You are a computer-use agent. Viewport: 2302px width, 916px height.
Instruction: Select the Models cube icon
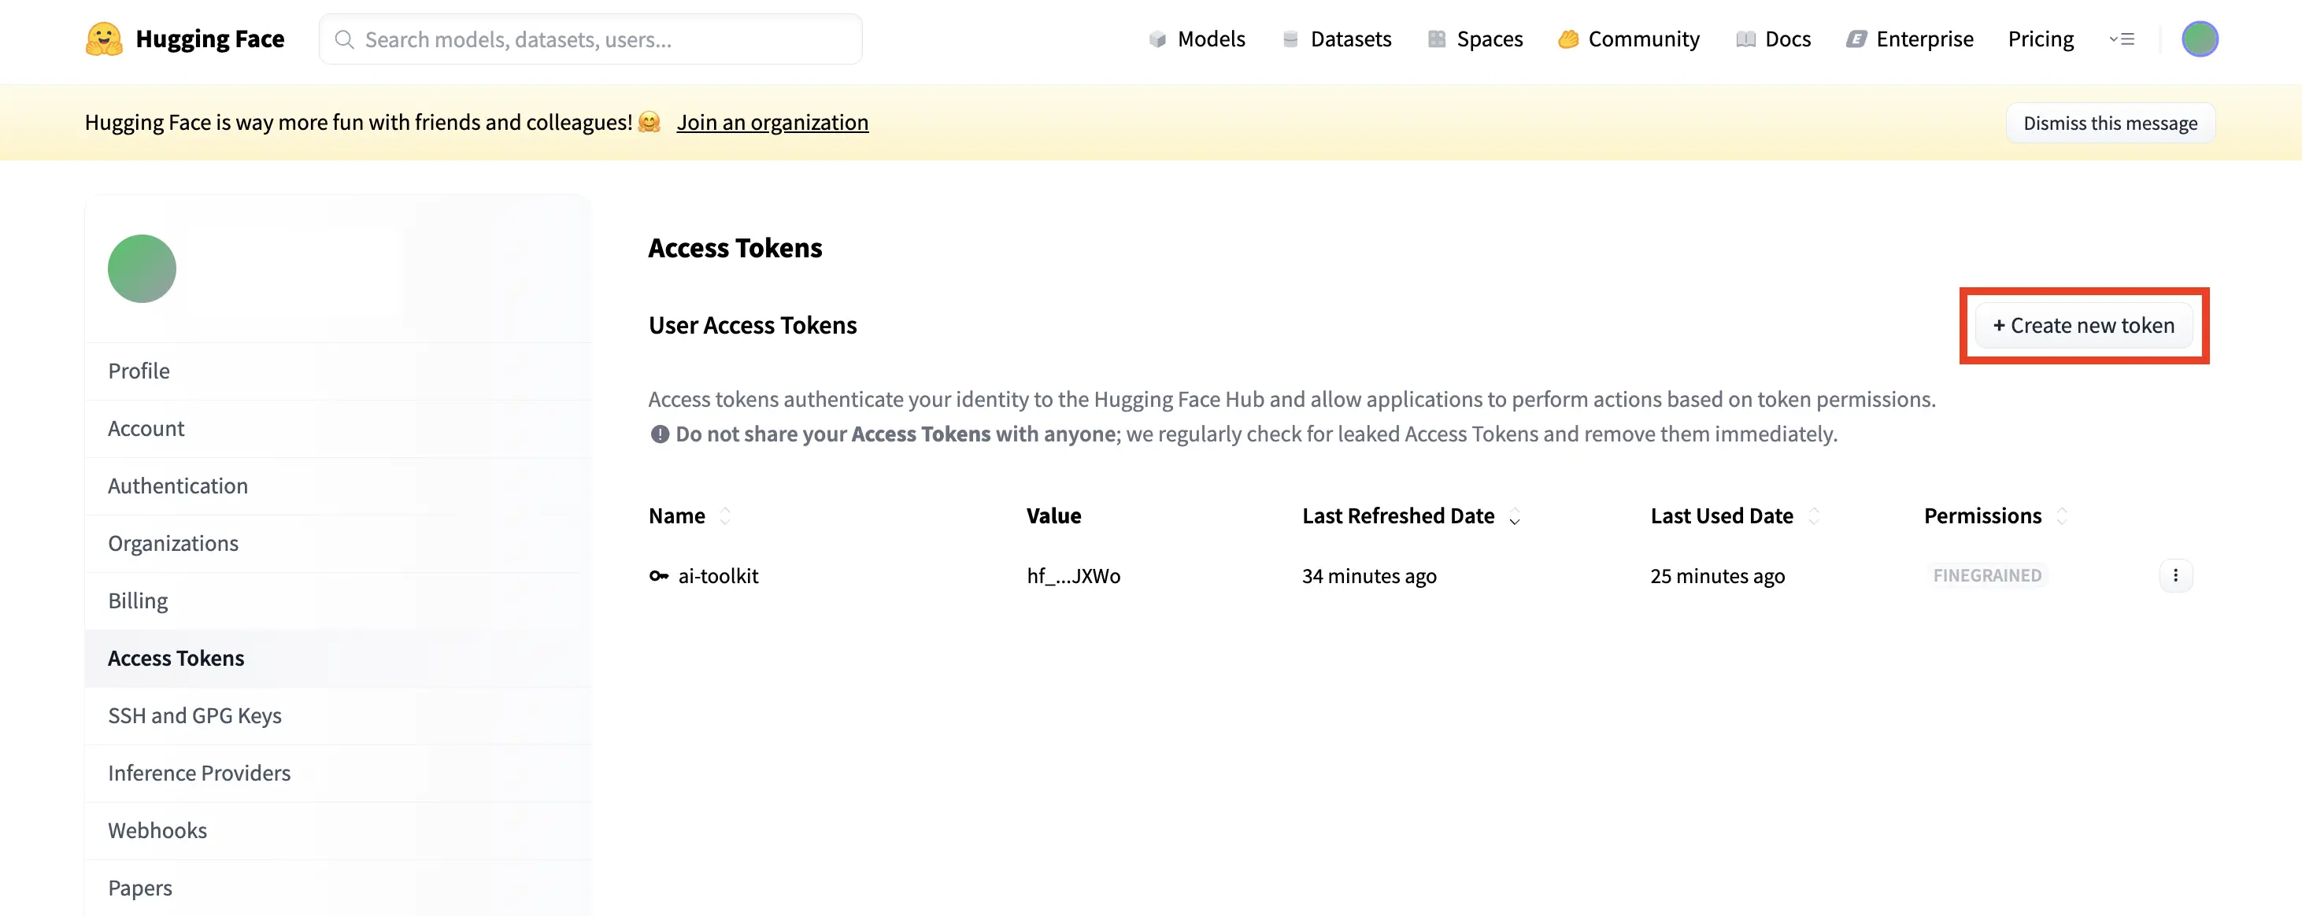pos(1158,39)
